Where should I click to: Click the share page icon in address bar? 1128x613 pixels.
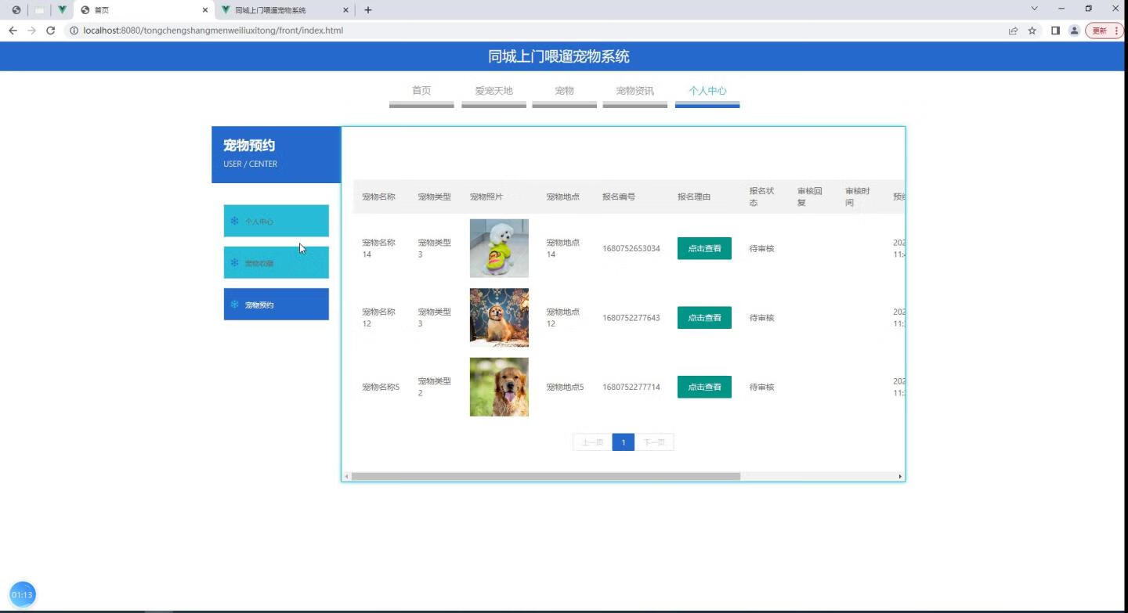(x=1013, y=31)
